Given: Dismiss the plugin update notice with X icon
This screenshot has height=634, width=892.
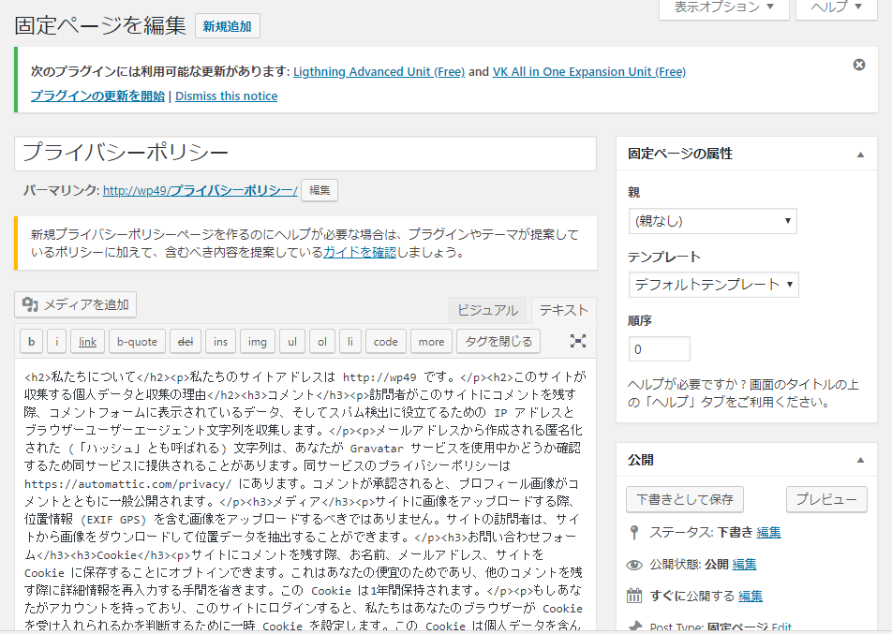Looking at the screenshot, I should 858,65.
